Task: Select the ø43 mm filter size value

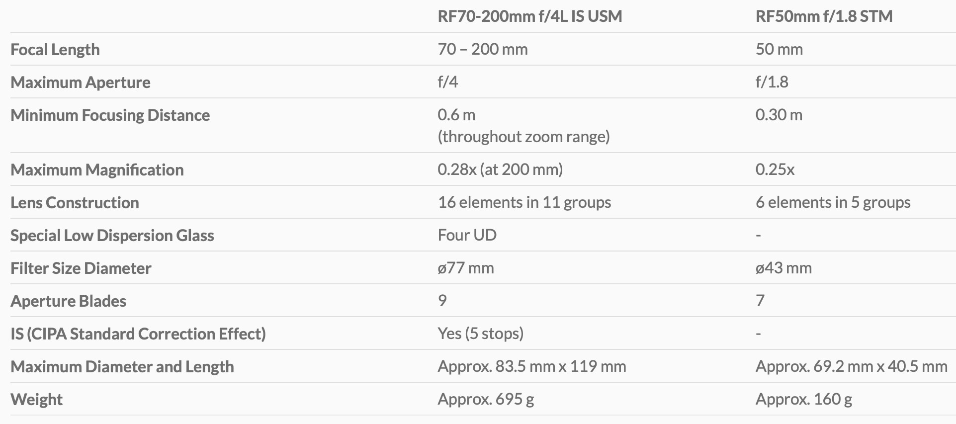Action: click(x=783, y=268)
